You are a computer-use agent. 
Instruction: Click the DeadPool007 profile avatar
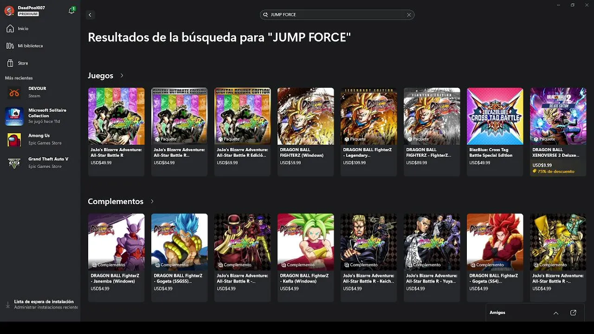[x=9, y=11]
